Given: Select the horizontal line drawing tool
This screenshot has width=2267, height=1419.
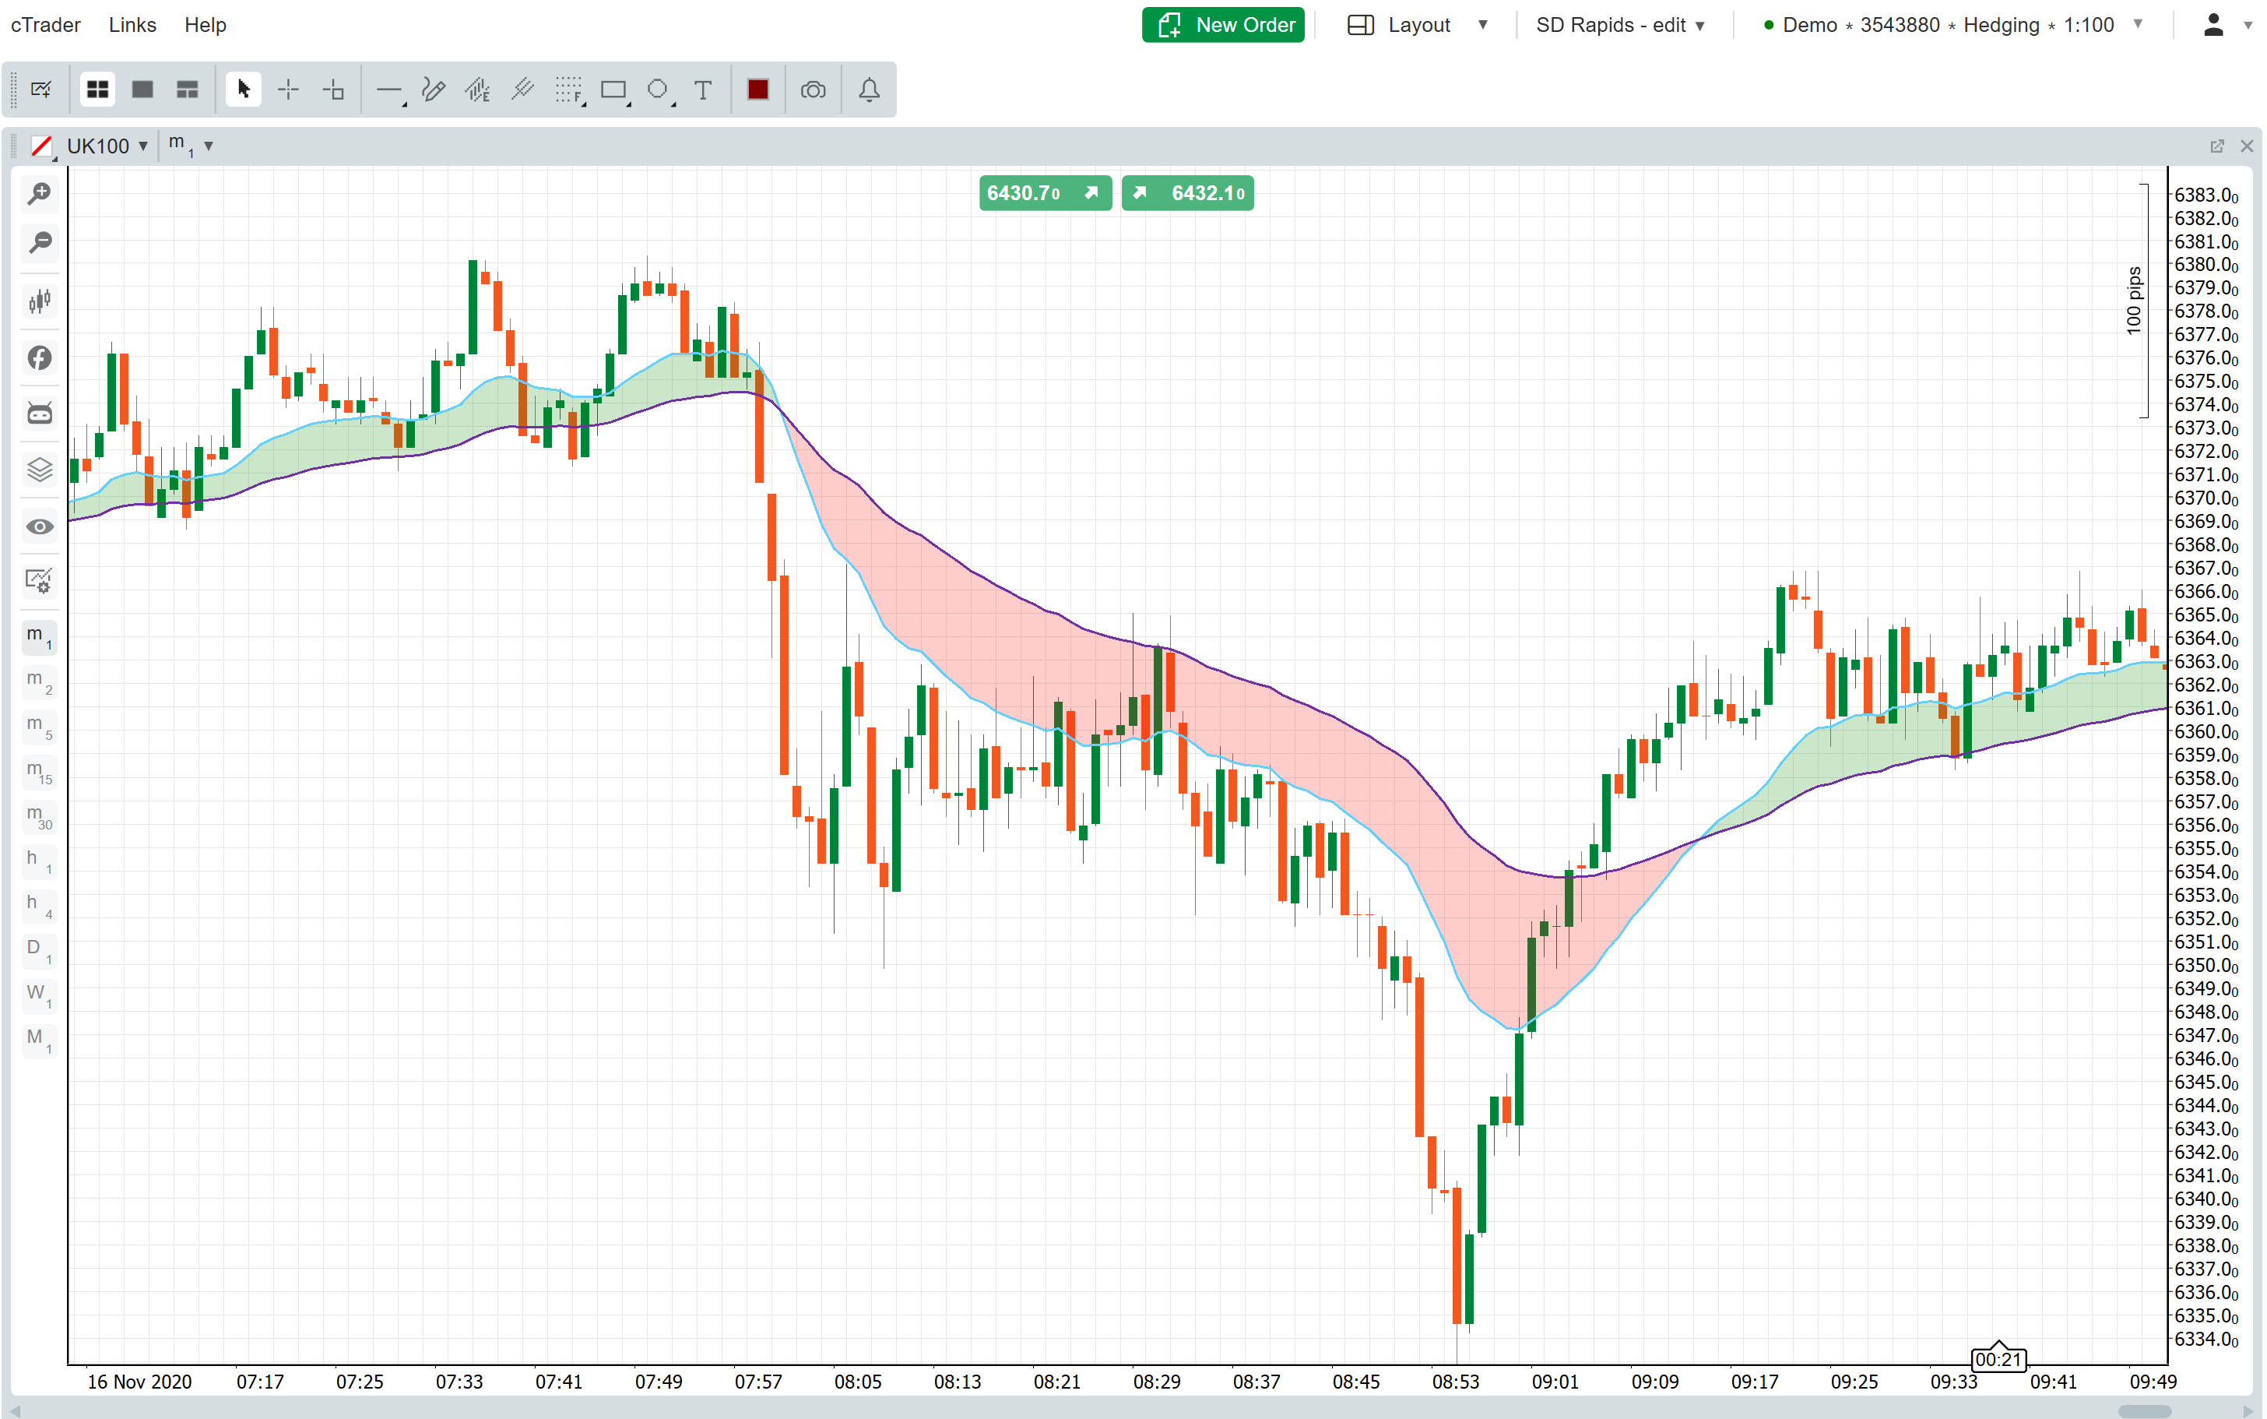Looking at the screenshot, I should pos(388,90).
